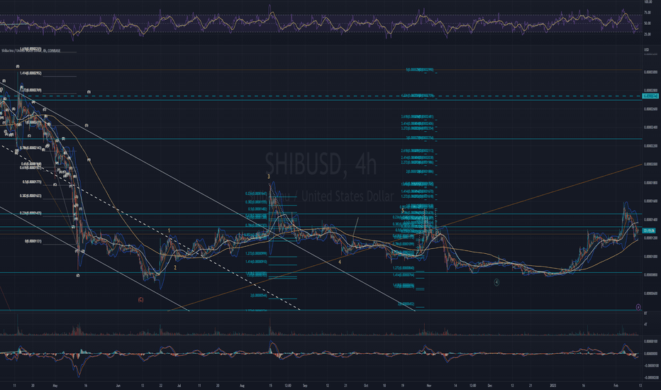Click the May date on time axis
The image size is (661, 390).
[x=55, y=385]
